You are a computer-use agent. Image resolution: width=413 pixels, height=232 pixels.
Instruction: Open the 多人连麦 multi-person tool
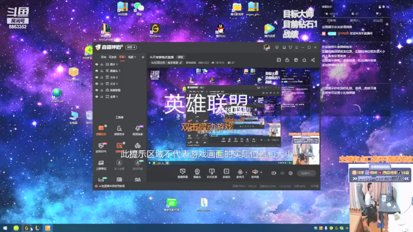point(119,165)
